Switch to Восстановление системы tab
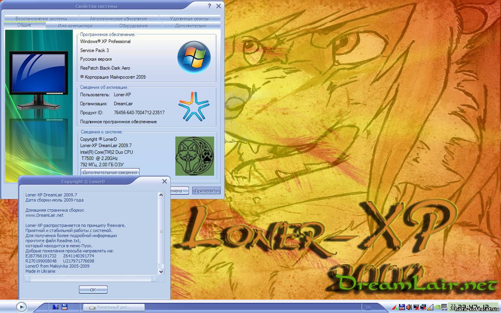Image resolution: width=501 pixels, height=313 pixels. (41, 18)
